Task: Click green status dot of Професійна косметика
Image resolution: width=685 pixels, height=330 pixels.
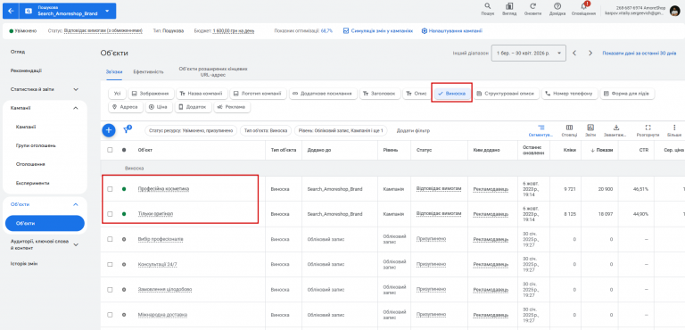Action: 124,189
